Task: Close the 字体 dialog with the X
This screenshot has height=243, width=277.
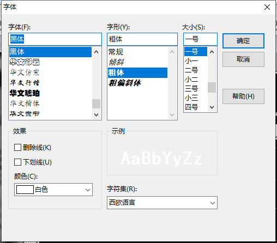Action: pyautogui.click(x=267, y=7)
